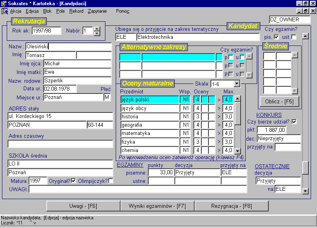Click the Sokrates application icon in title bar
The image size is (317, 228).
click(x=4, y=4)
